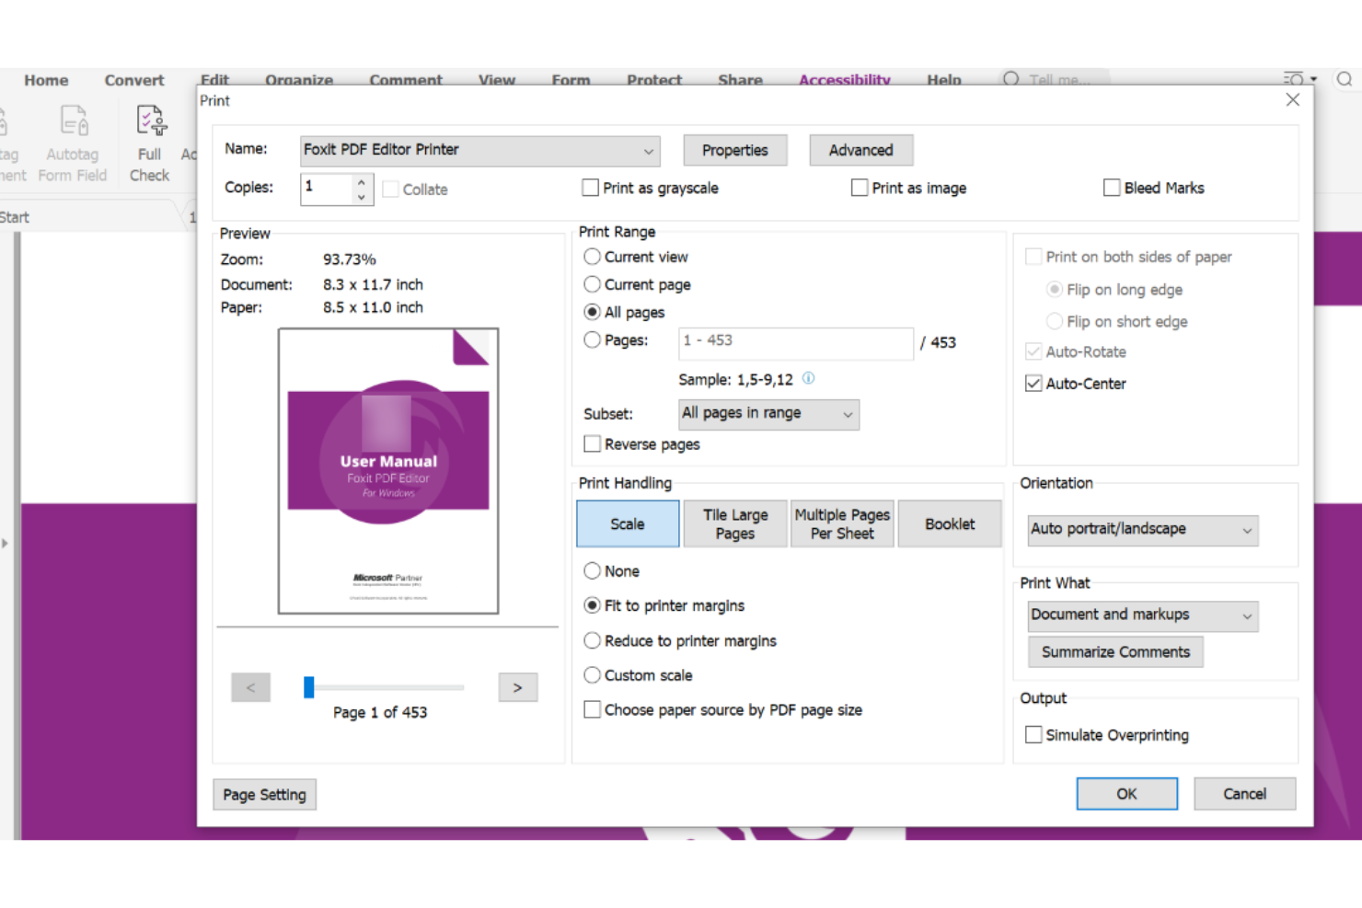1362x908 pixels.
Task: Click the preview page slider handle
Action: (309, 687)
